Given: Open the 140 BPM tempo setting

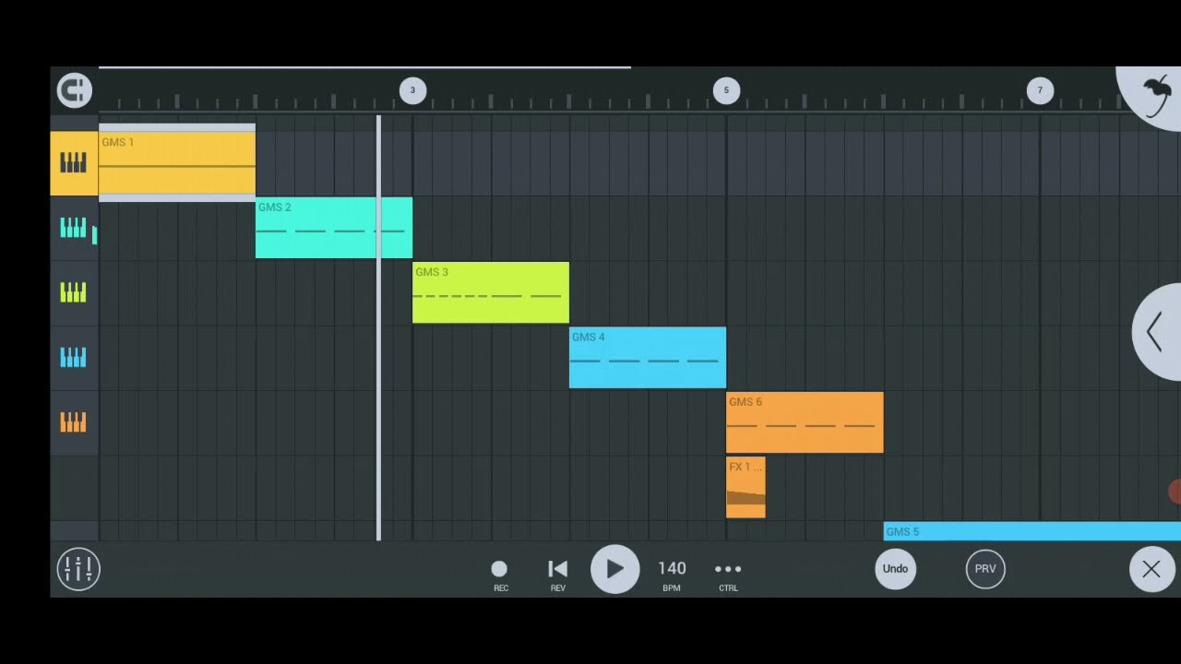Looking at the screenshot, I should (x=672, y=575).
